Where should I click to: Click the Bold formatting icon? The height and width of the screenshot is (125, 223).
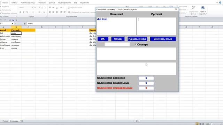pyautogui.click(x=20, y=12)
